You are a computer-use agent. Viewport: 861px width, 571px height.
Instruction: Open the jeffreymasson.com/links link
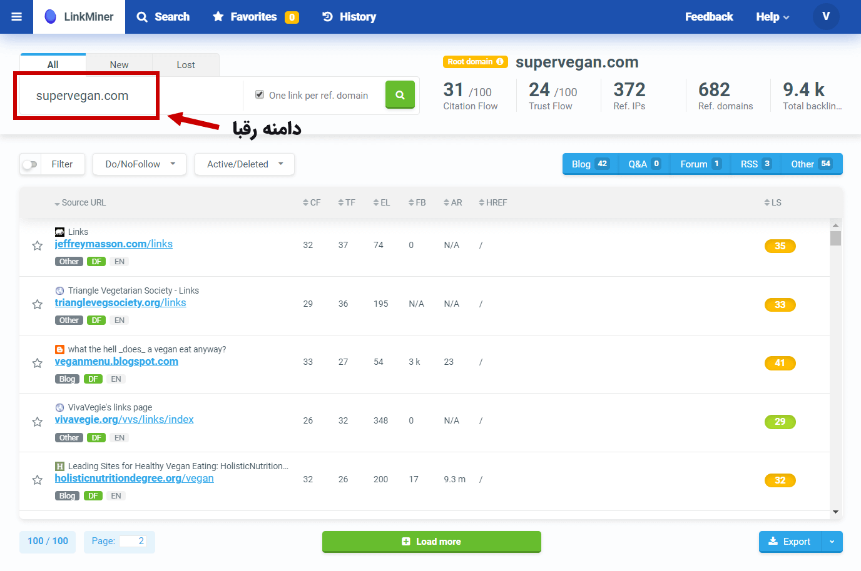[x=113, y=244]
